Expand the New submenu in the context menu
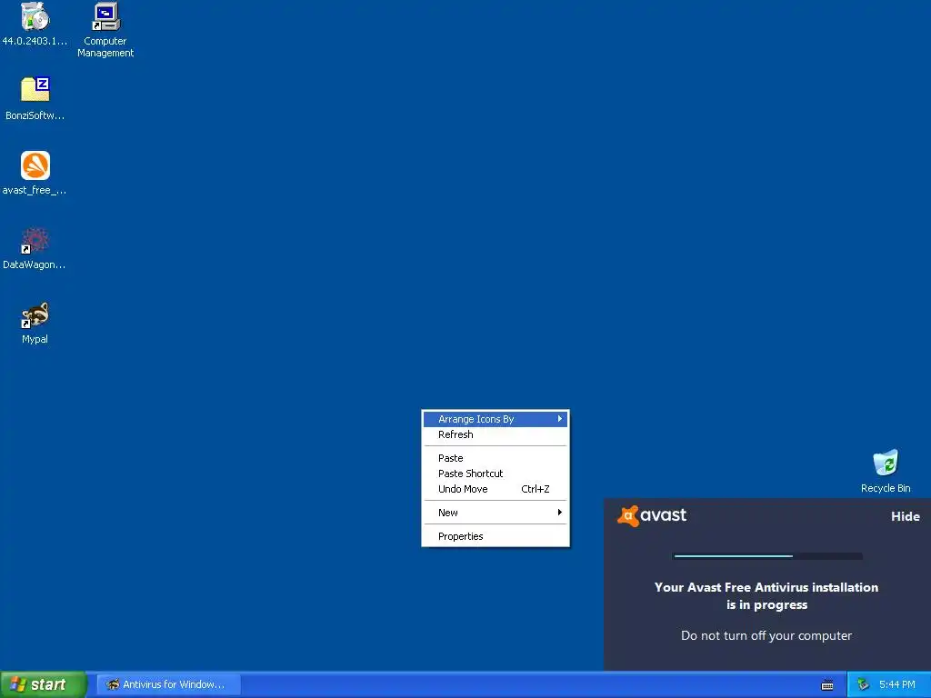Screen dimensions: 931x698 [496, 513]
